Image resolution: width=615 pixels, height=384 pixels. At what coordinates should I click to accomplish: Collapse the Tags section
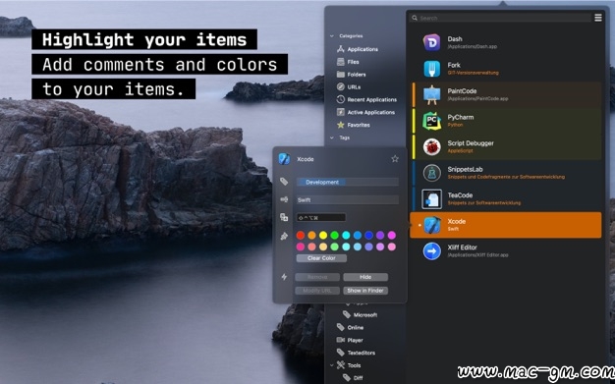click(332, 137)
